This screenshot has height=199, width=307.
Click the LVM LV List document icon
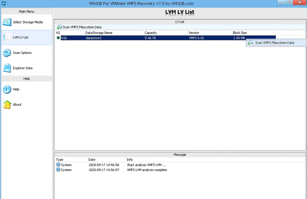[x=7, y=37]
